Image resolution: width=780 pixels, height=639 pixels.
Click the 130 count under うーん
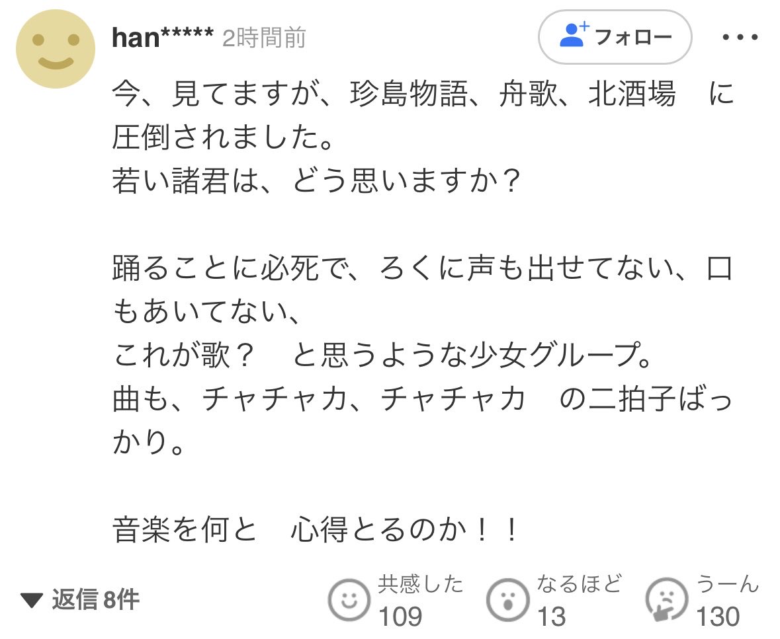click(x=718, y=617)
